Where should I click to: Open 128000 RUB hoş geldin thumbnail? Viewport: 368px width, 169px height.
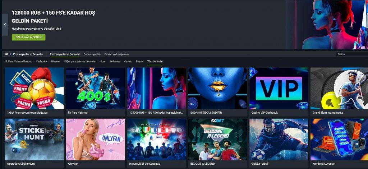pos(157,88)
